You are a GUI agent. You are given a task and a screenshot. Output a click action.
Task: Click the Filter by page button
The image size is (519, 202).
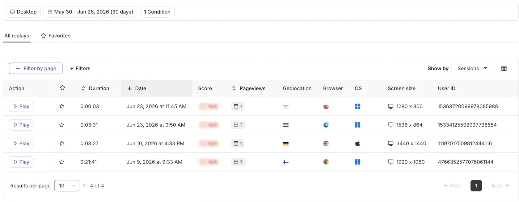[36, 68]
